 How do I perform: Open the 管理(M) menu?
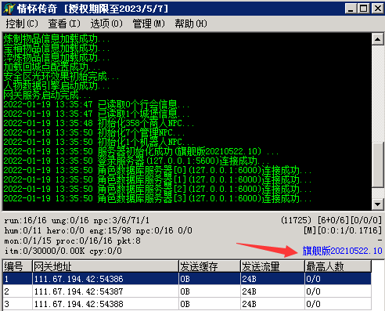pyautogui.click(x=149, y=24)
